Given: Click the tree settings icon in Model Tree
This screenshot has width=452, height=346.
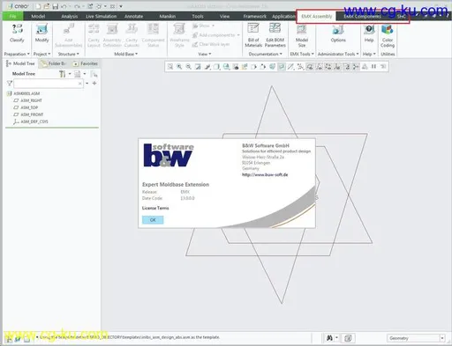Looking at the screenshot, I should 63,74.
